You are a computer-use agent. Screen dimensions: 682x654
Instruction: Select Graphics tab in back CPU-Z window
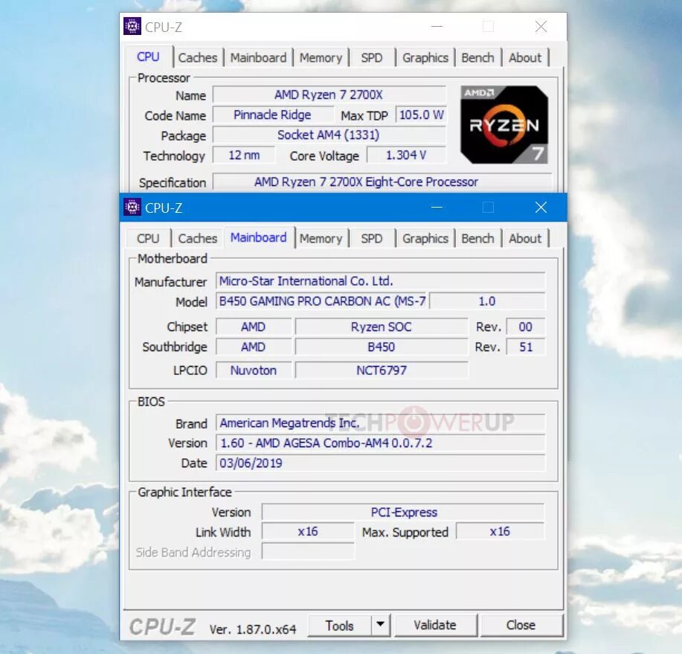pyautogui.click(x=425, y=57)
